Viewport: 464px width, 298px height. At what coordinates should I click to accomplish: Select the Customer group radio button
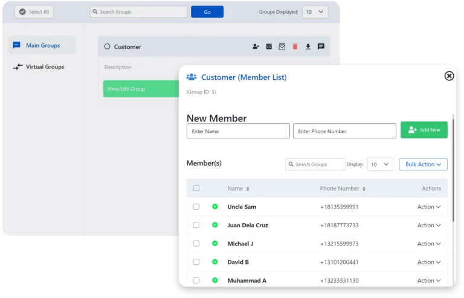(107, 47)
